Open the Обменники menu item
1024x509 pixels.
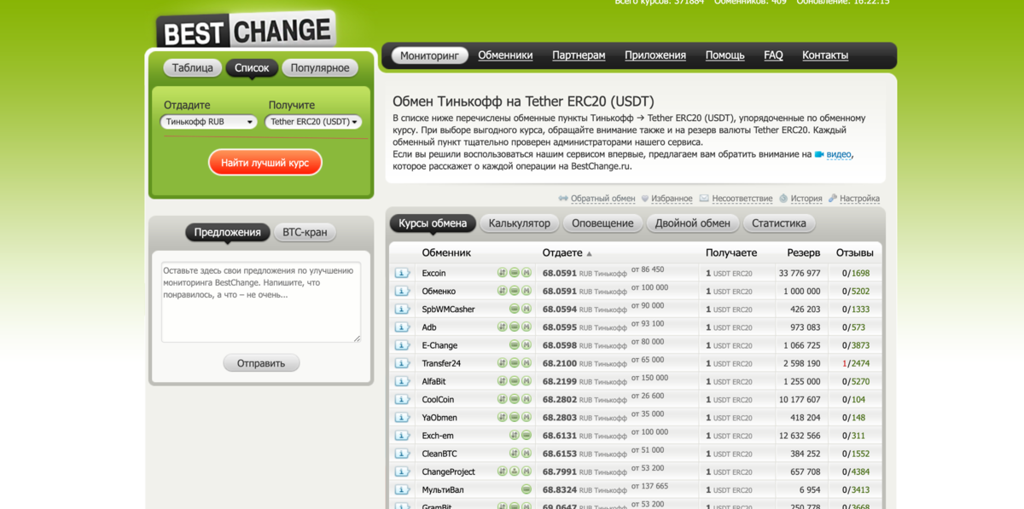coord(505,55)
